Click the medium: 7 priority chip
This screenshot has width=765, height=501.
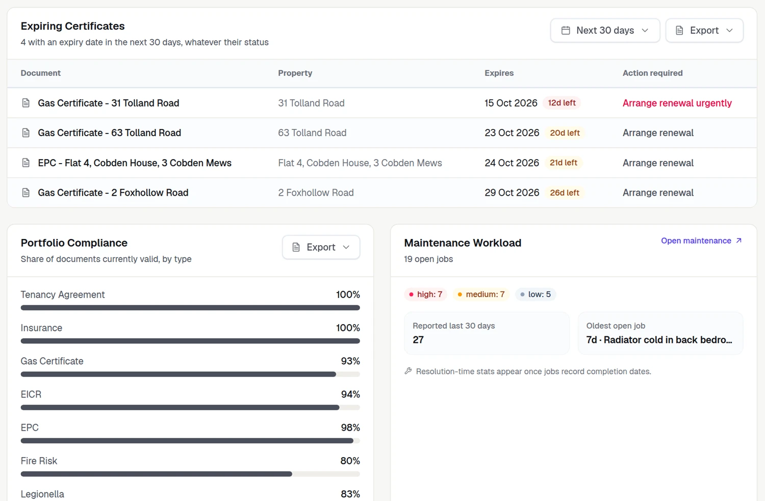481,295
